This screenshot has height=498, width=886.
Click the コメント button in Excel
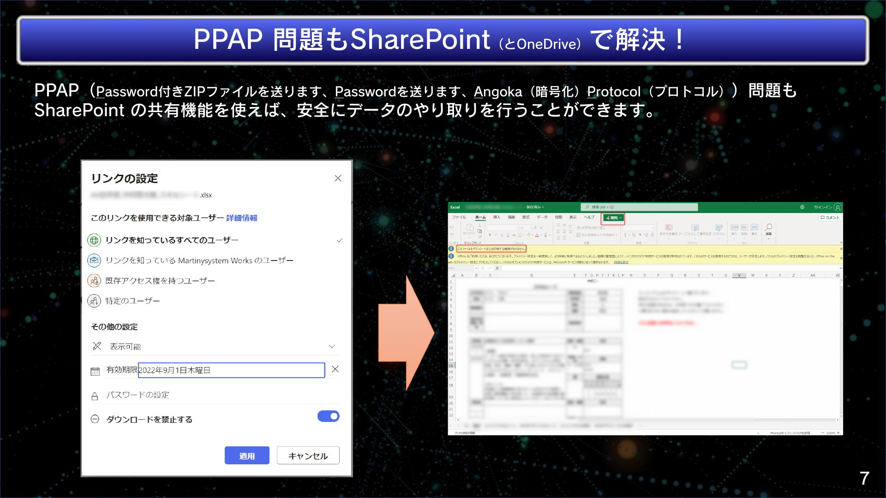tap(830, 218)
